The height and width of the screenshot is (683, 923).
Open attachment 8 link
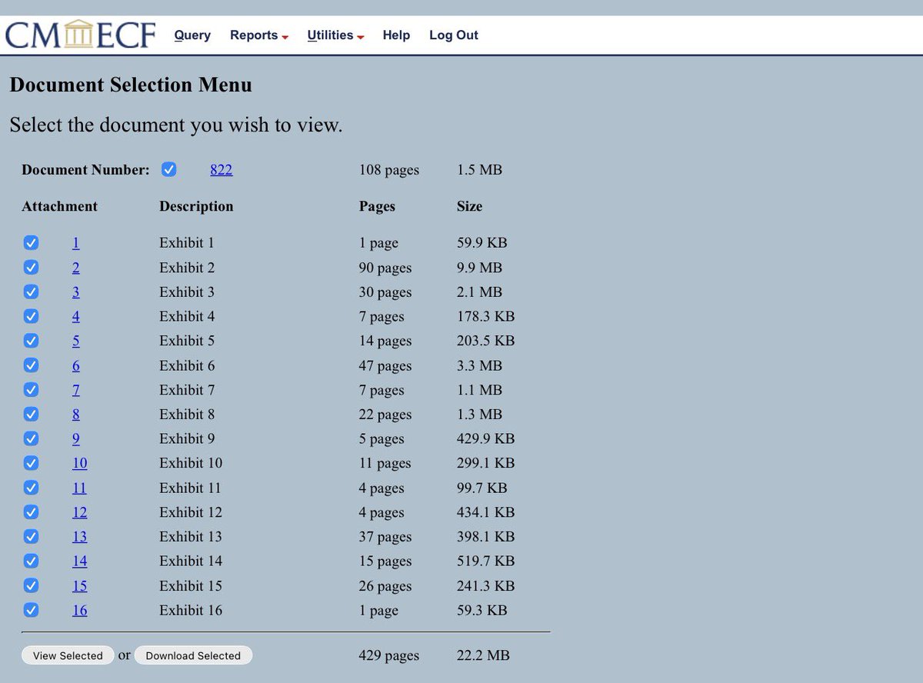click(76, 414)
